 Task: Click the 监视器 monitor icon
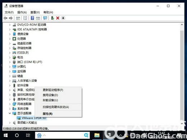point(14,71)
